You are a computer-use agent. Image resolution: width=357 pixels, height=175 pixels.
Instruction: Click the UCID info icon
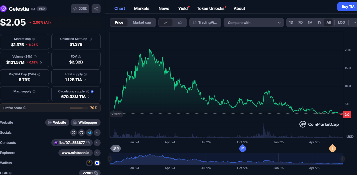pos(11,173)
